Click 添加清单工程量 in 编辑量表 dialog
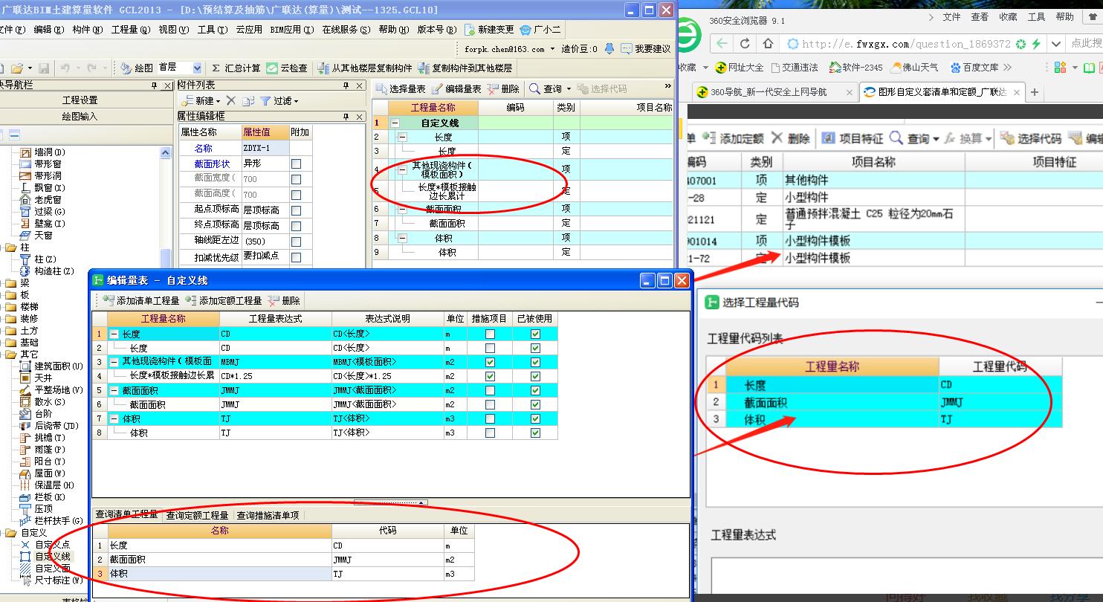 pyautogui.click(x=142, y=300)
